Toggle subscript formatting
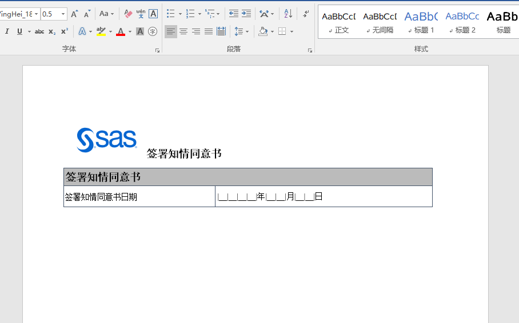The height and width of the screenshot is (323, 519). click(x=52, y=31)
